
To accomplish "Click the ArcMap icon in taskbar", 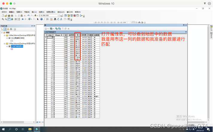I will click(37, 129).
